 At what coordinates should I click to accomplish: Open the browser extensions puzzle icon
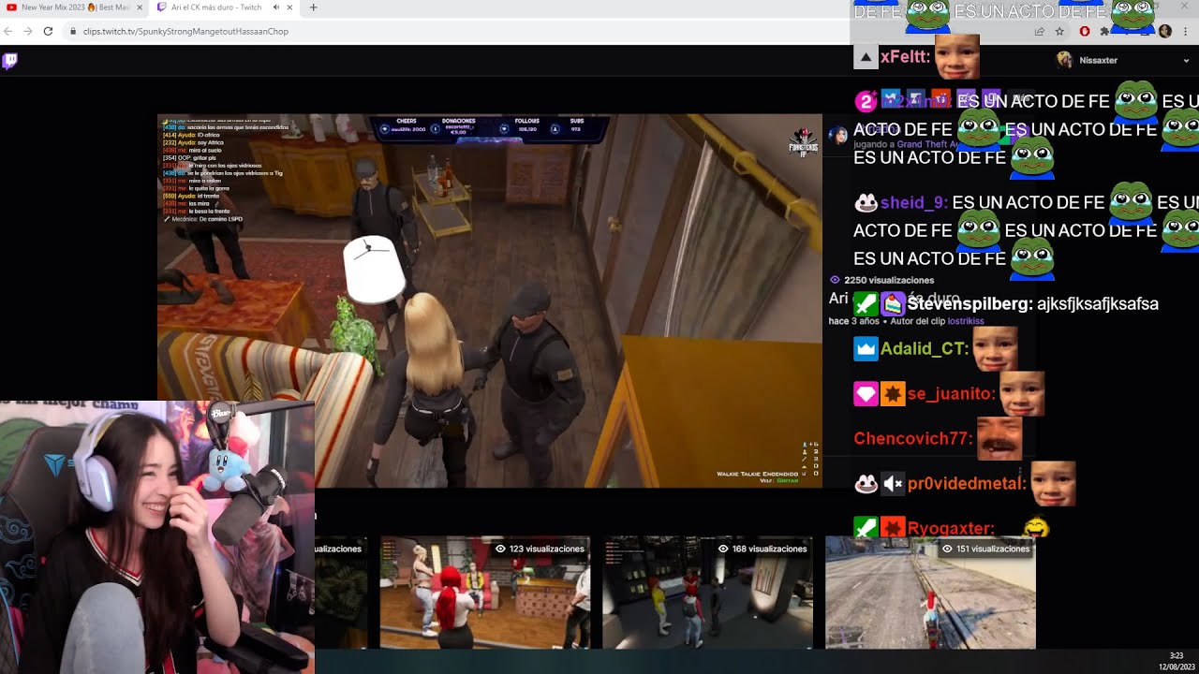tap(1105, 31)
